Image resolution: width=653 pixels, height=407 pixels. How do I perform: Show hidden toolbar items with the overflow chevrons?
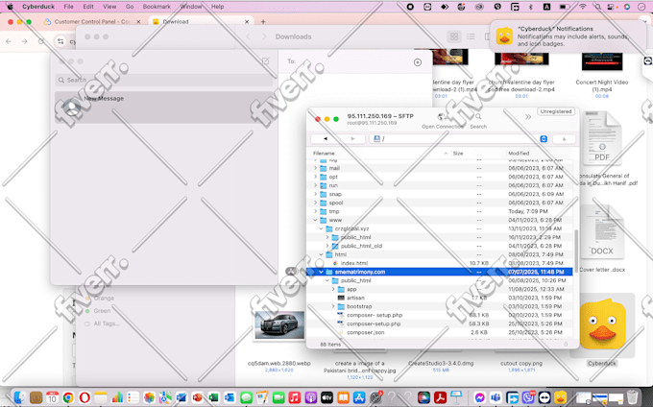click(x=528, y=117)
